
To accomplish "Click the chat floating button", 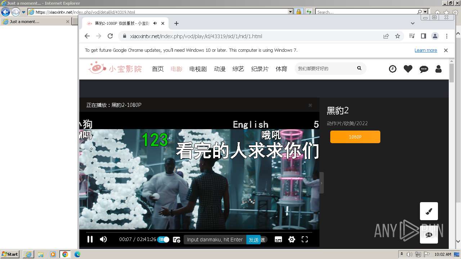I will (x=429, y=235).
